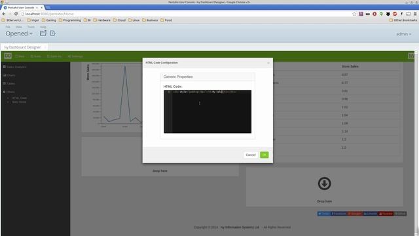Open the Opened perspective dropdown
Viewport: 419px width, 236px height.
click(19, 33)
